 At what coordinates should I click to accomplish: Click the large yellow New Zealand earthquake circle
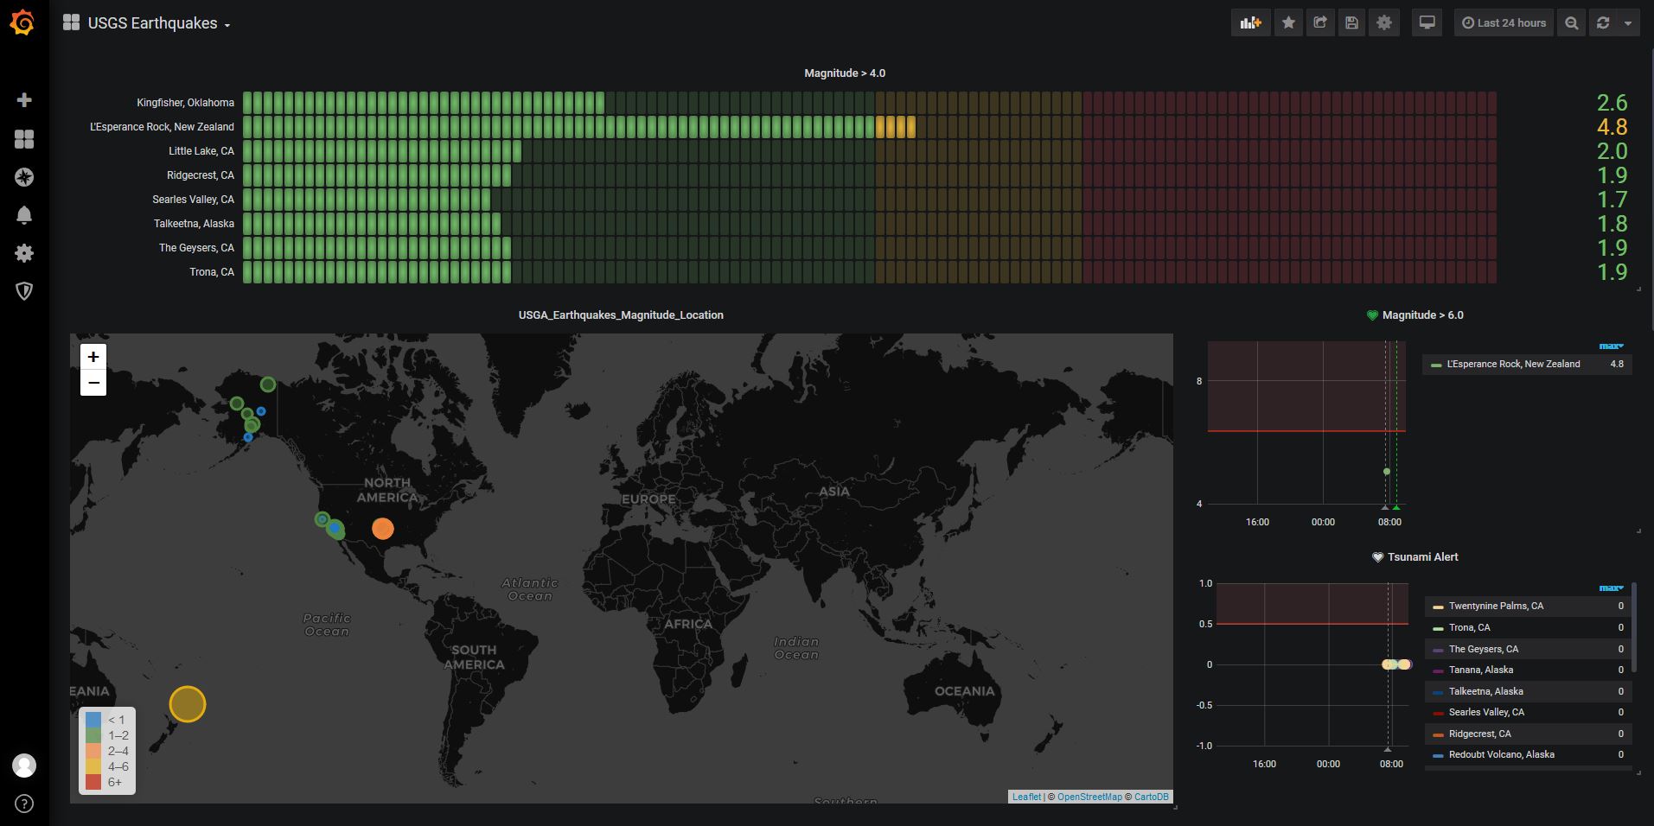point(188,704)
